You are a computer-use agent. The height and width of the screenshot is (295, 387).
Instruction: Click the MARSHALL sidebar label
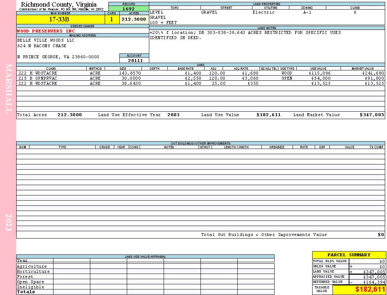pos(8,89)
